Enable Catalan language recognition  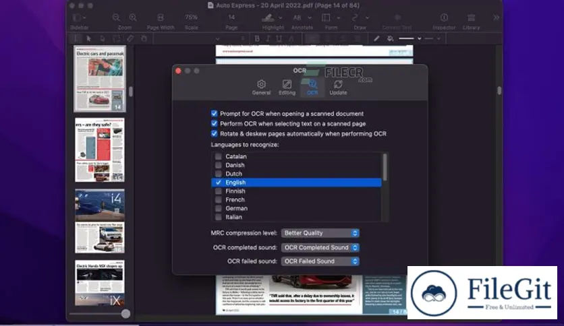[218, 156]
